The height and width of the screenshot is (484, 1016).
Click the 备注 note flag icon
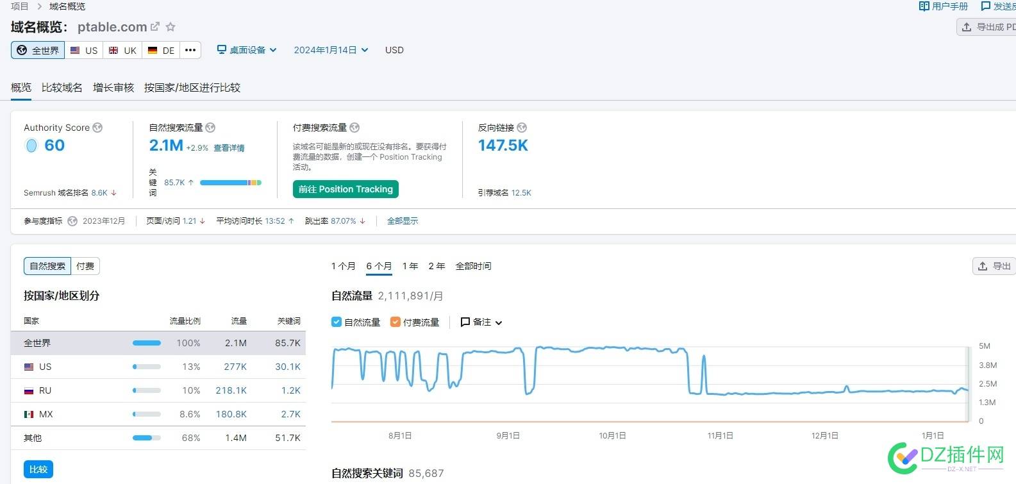click(465, 322)
